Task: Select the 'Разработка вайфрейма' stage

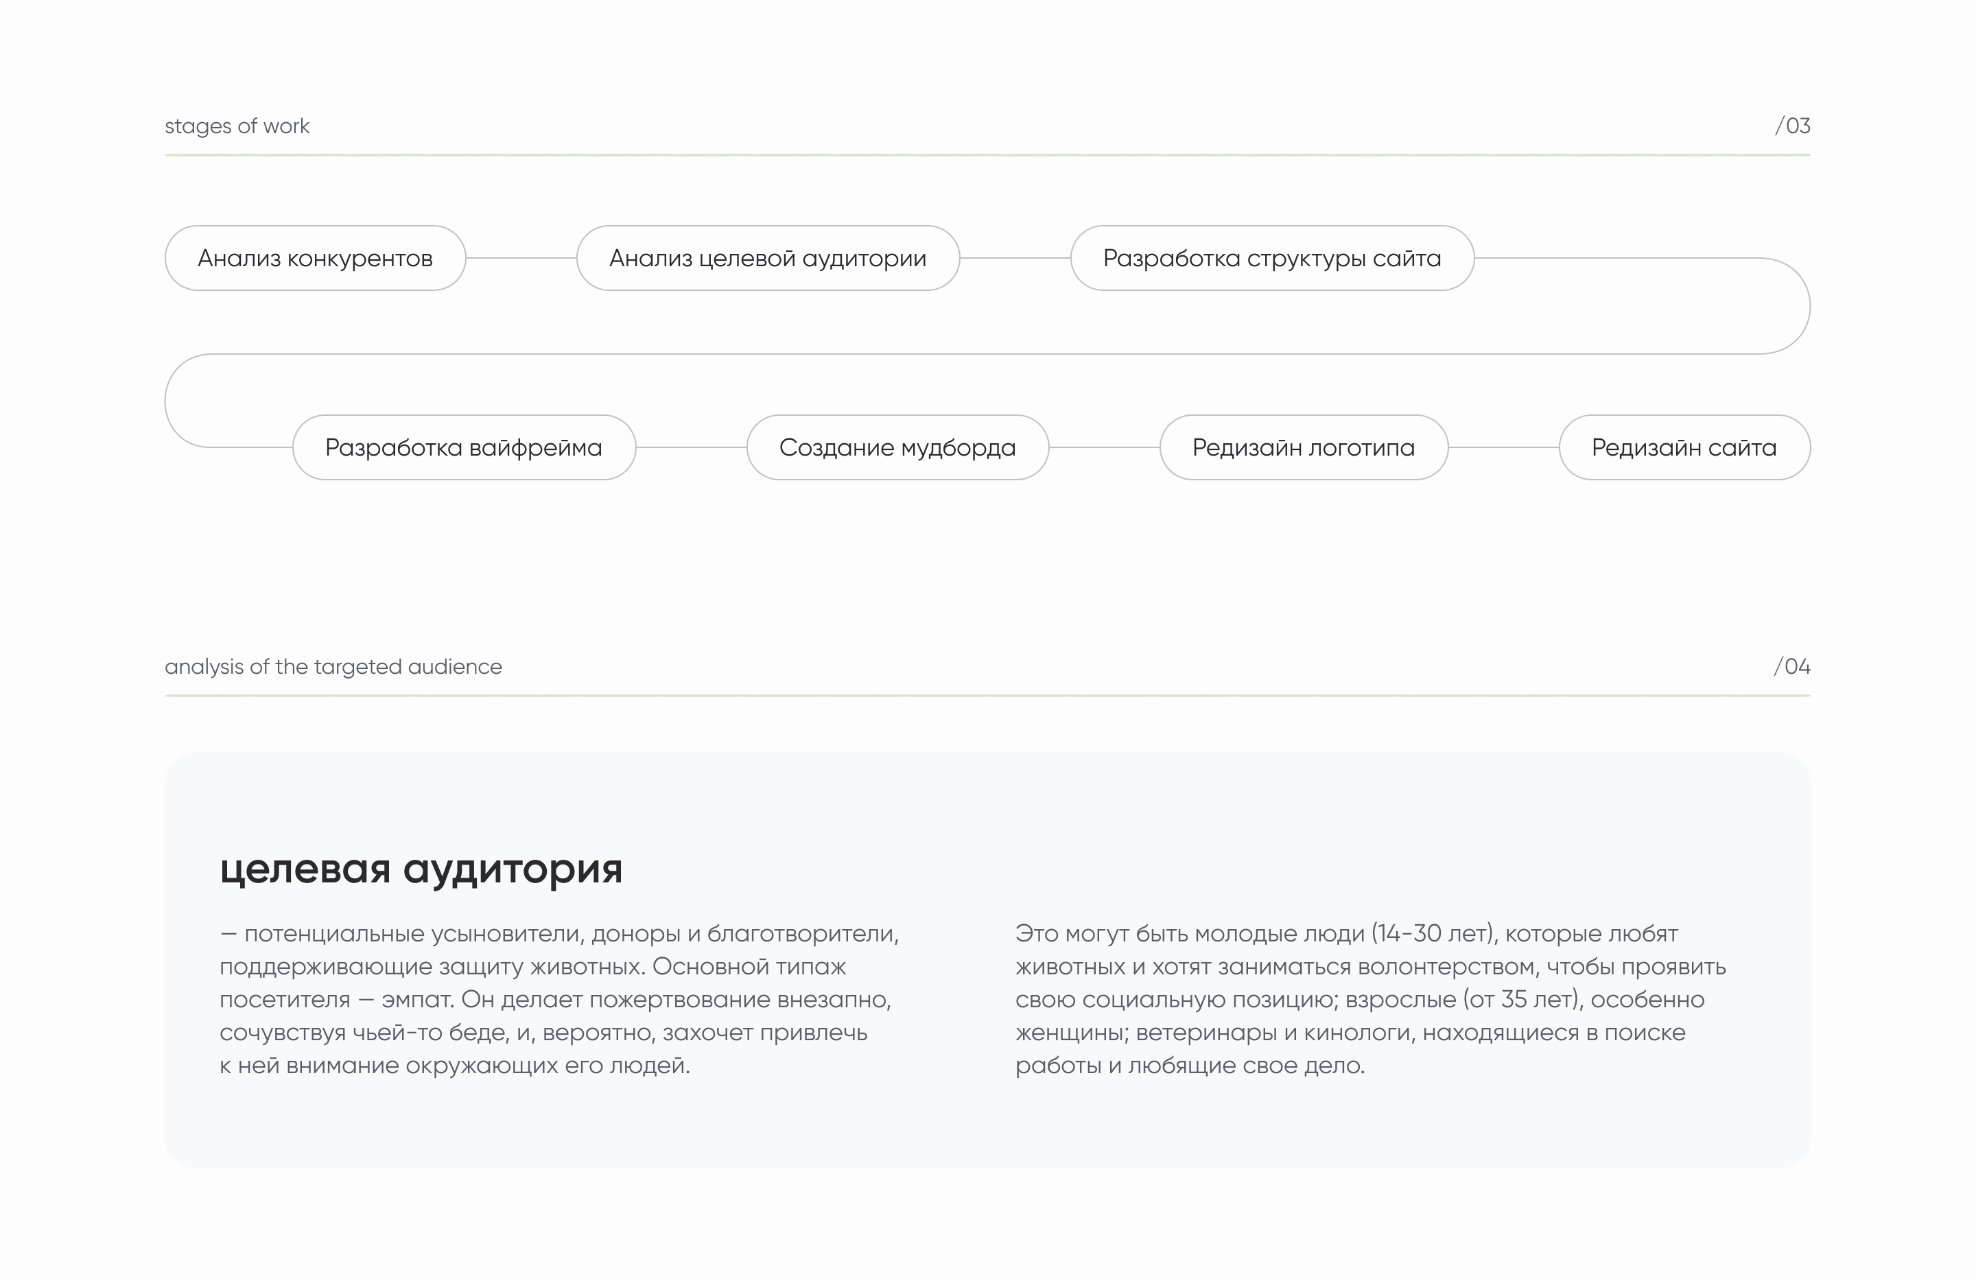Action: pyautogui.click(x=463, y=447)
